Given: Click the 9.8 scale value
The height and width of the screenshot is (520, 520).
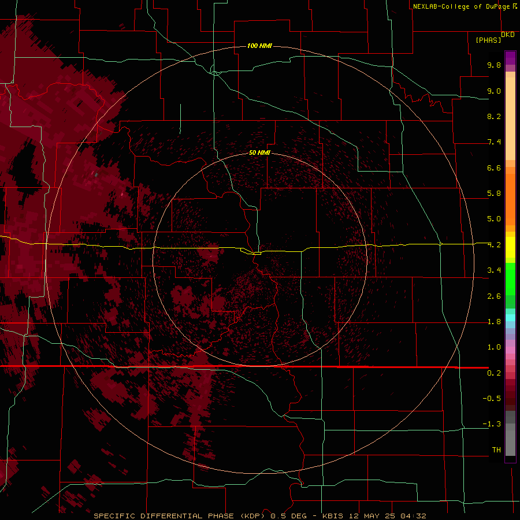Looking at the screenshot, I should [494, 65].
